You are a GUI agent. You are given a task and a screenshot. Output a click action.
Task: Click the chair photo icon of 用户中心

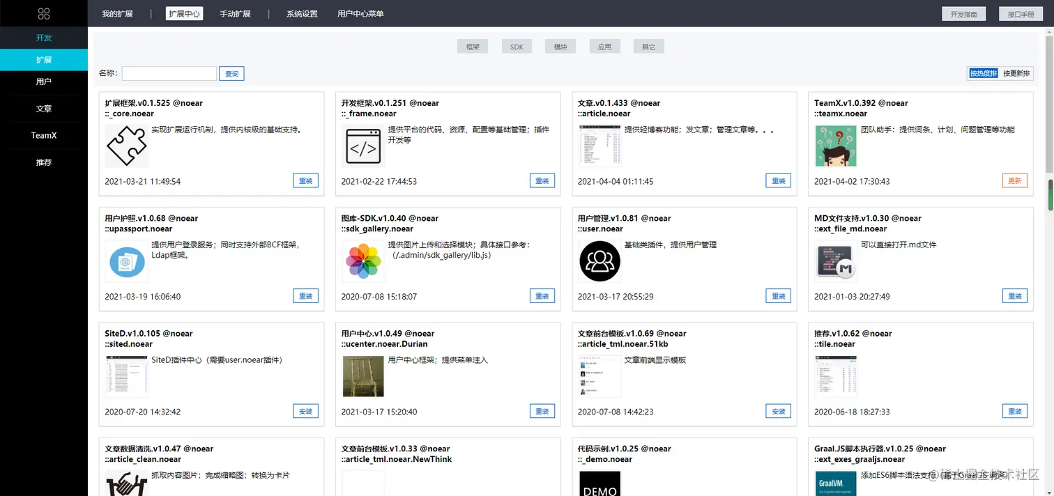coord(362,377)
